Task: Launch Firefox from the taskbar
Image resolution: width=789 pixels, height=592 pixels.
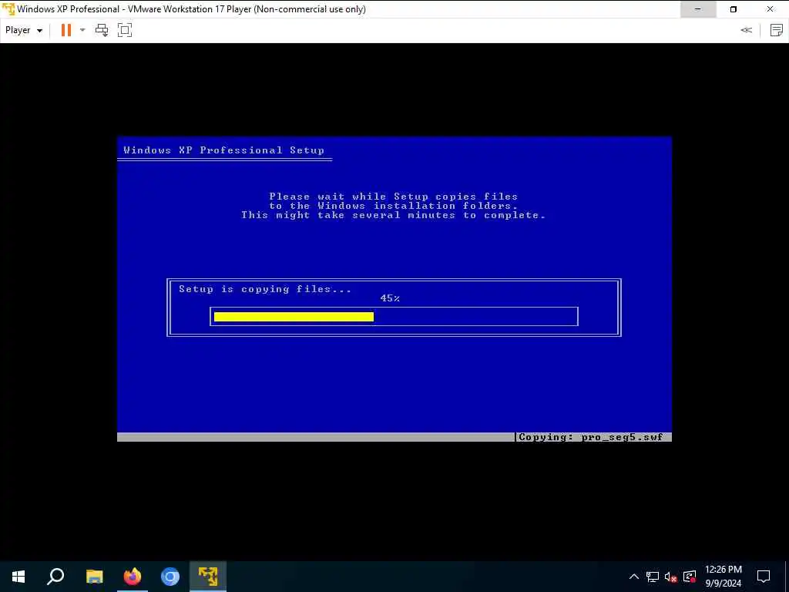Action: tap(133, 577)
